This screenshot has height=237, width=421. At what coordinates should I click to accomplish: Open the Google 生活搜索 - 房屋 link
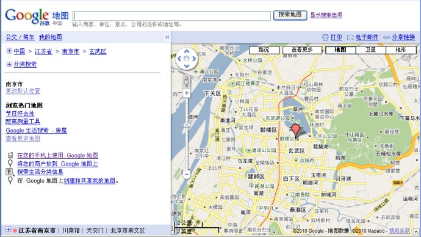pyautogui.click(x=36, y=131)
